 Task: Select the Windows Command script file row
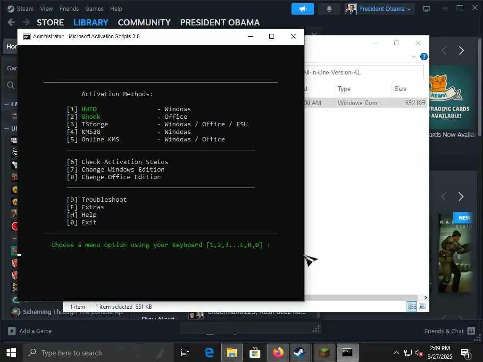coord(366,103)
